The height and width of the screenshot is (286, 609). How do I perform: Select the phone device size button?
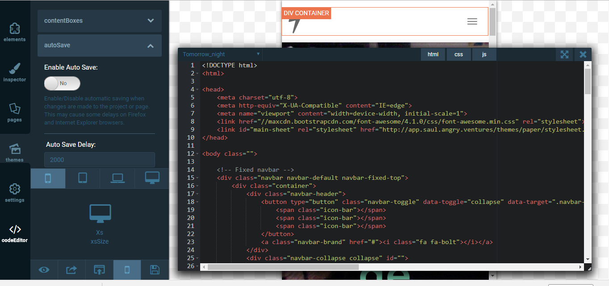48,178
